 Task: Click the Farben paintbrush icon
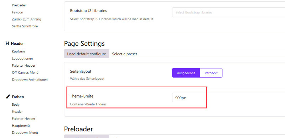[x=7, y=97]
